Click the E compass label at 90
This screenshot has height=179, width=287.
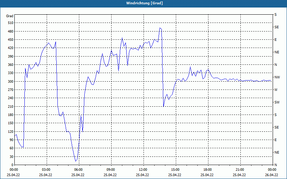(x=276, y=140)
